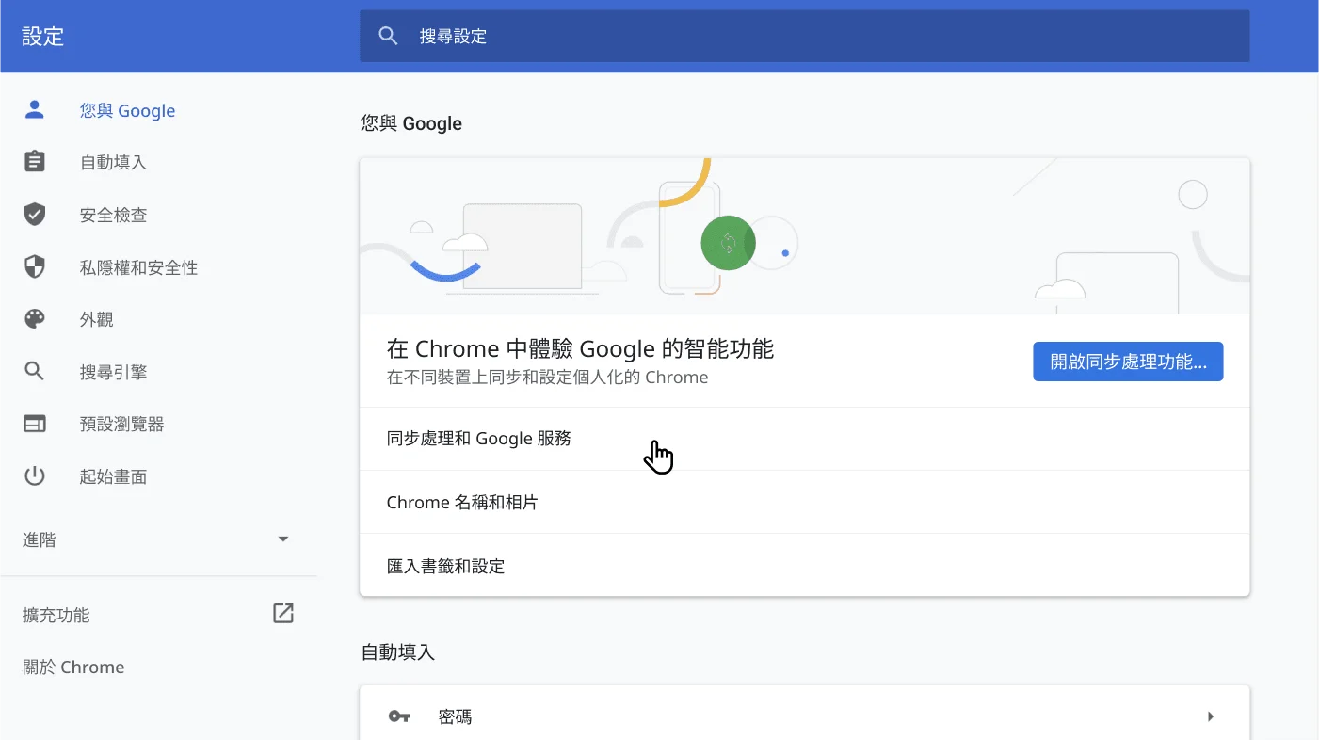1319x740 pixels.
Task: Select the 外觀 palette icon
Action: 35,318
